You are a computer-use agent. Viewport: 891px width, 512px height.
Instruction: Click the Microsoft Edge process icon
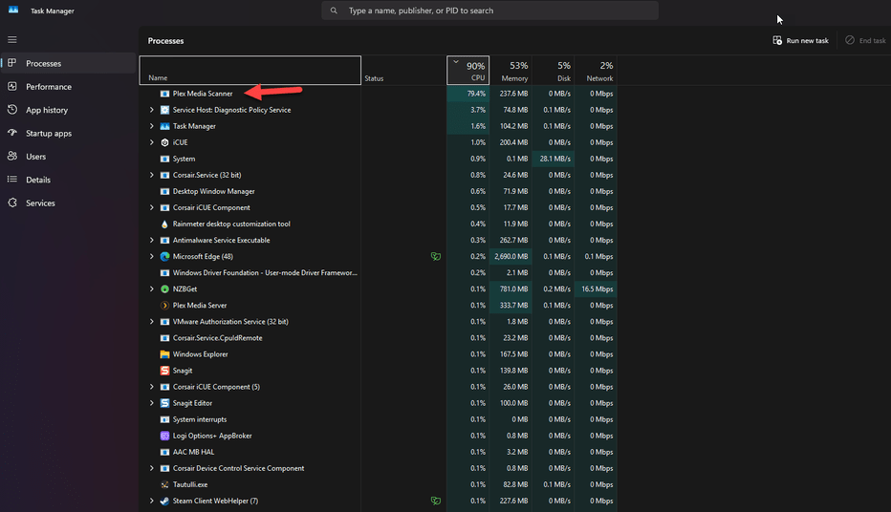[164, 257]
